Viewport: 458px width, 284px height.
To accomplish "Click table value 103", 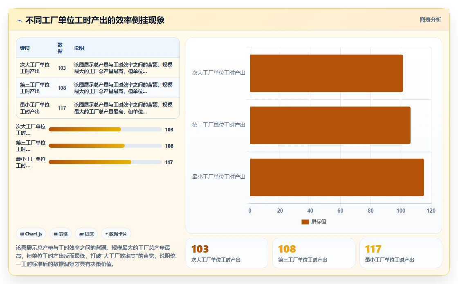I will [62, 68].
